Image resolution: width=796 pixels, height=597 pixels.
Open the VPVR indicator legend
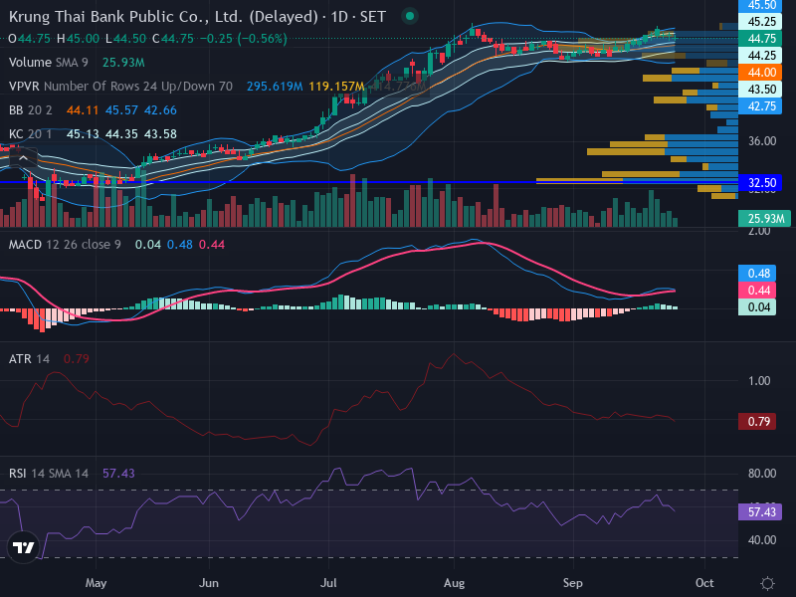tap(120, 87)
